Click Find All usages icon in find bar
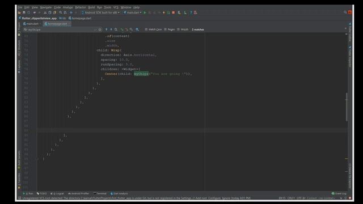Screen dimensions: 363x204 116,29
